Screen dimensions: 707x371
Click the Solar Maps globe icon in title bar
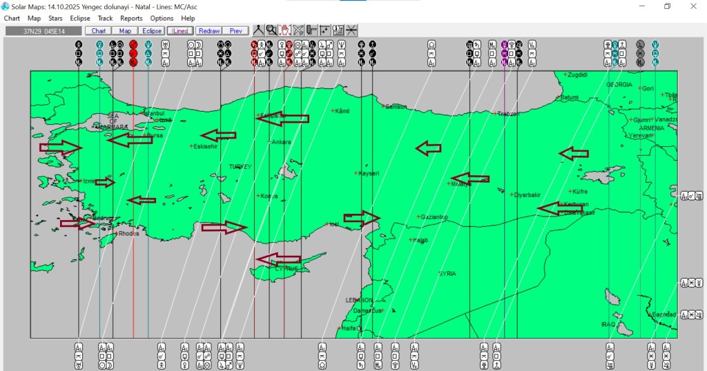6,6
